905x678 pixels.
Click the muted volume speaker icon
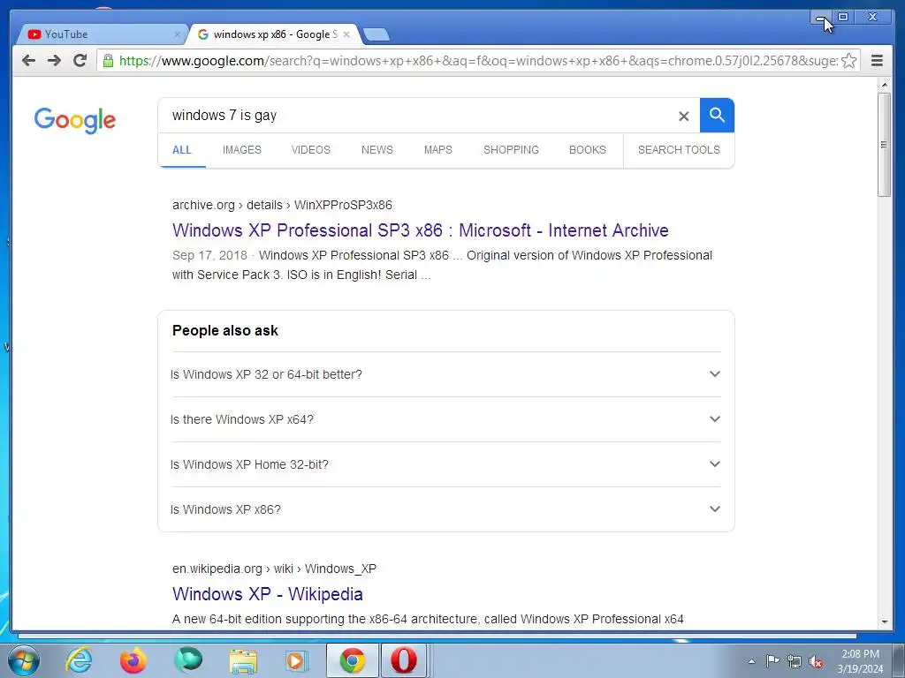[x=816, y=662]
